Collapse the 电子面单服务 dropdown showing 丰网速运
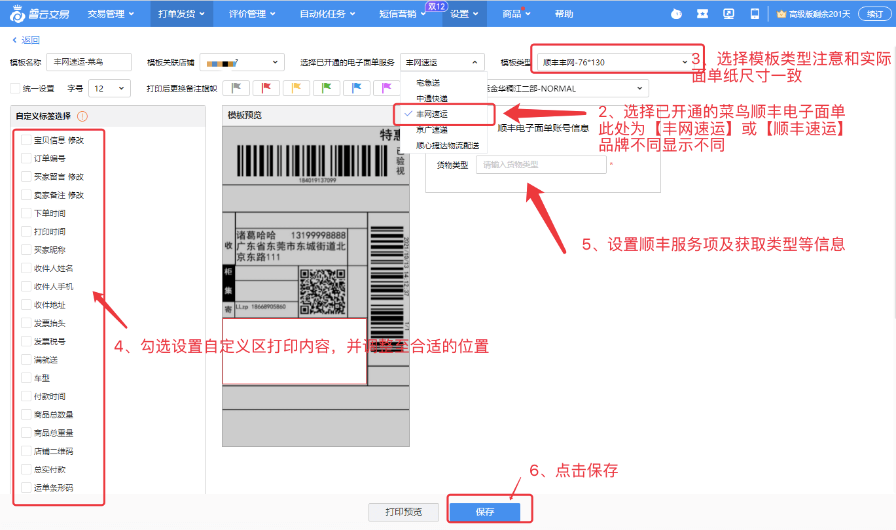The height and width of the screenshot is (530, 896). [x=442, y=62]
